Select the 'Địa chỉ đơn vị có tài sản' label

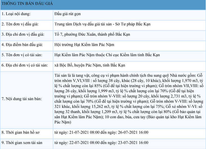click(x=25, y=65)
